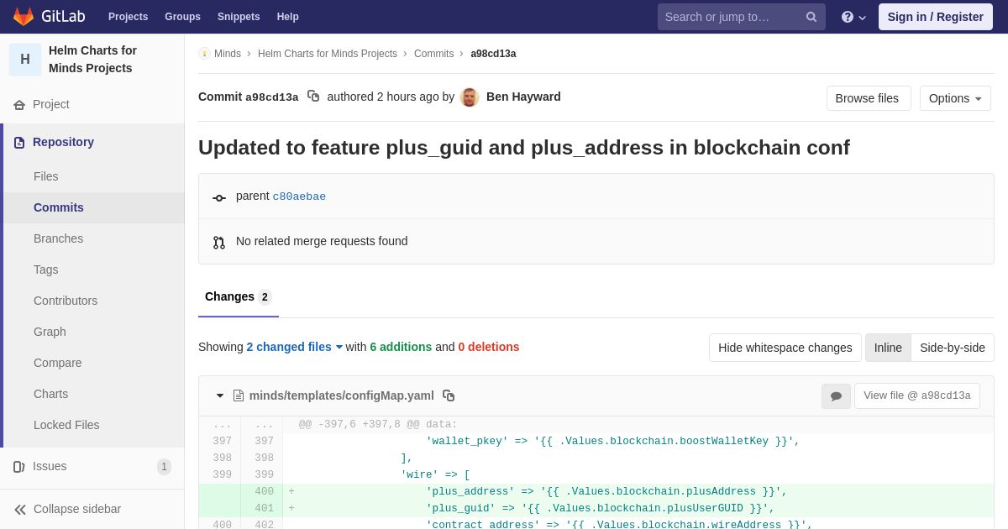Click the Issues sidebar icon
This screenshot has height=529, width=1008.
(x=19, y=467)
